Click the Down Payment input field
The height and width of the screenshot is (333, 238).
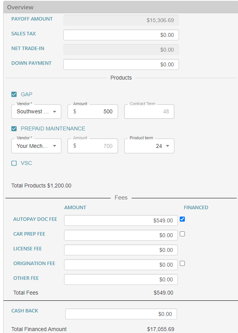tap(121, 64)
